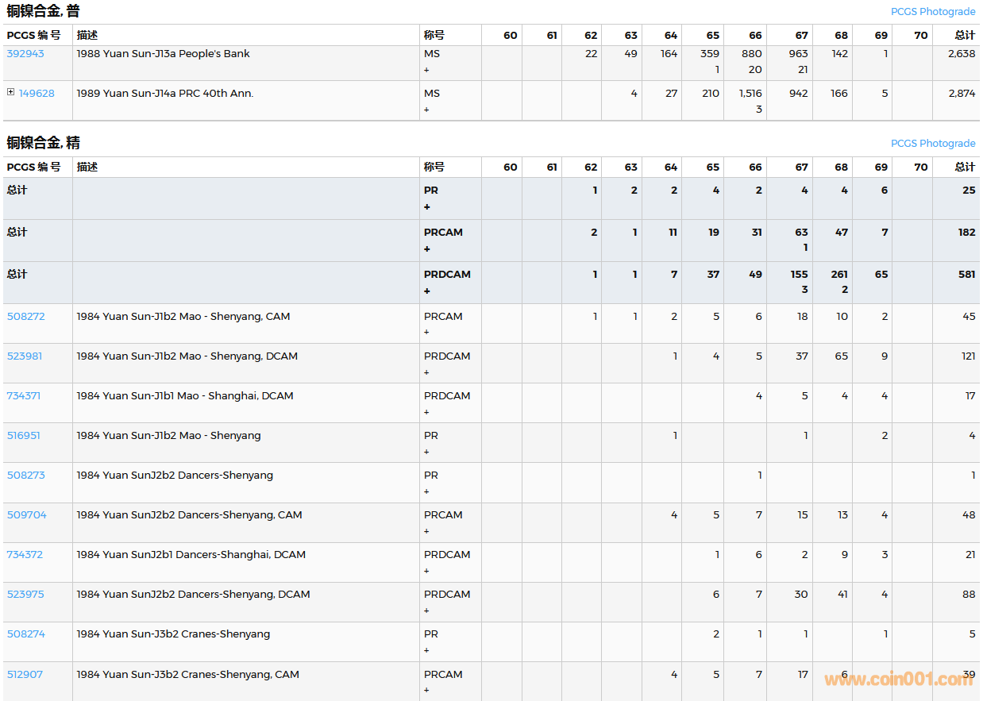Expand the row for coin 149628
The image size is (983, 701).
10,92
